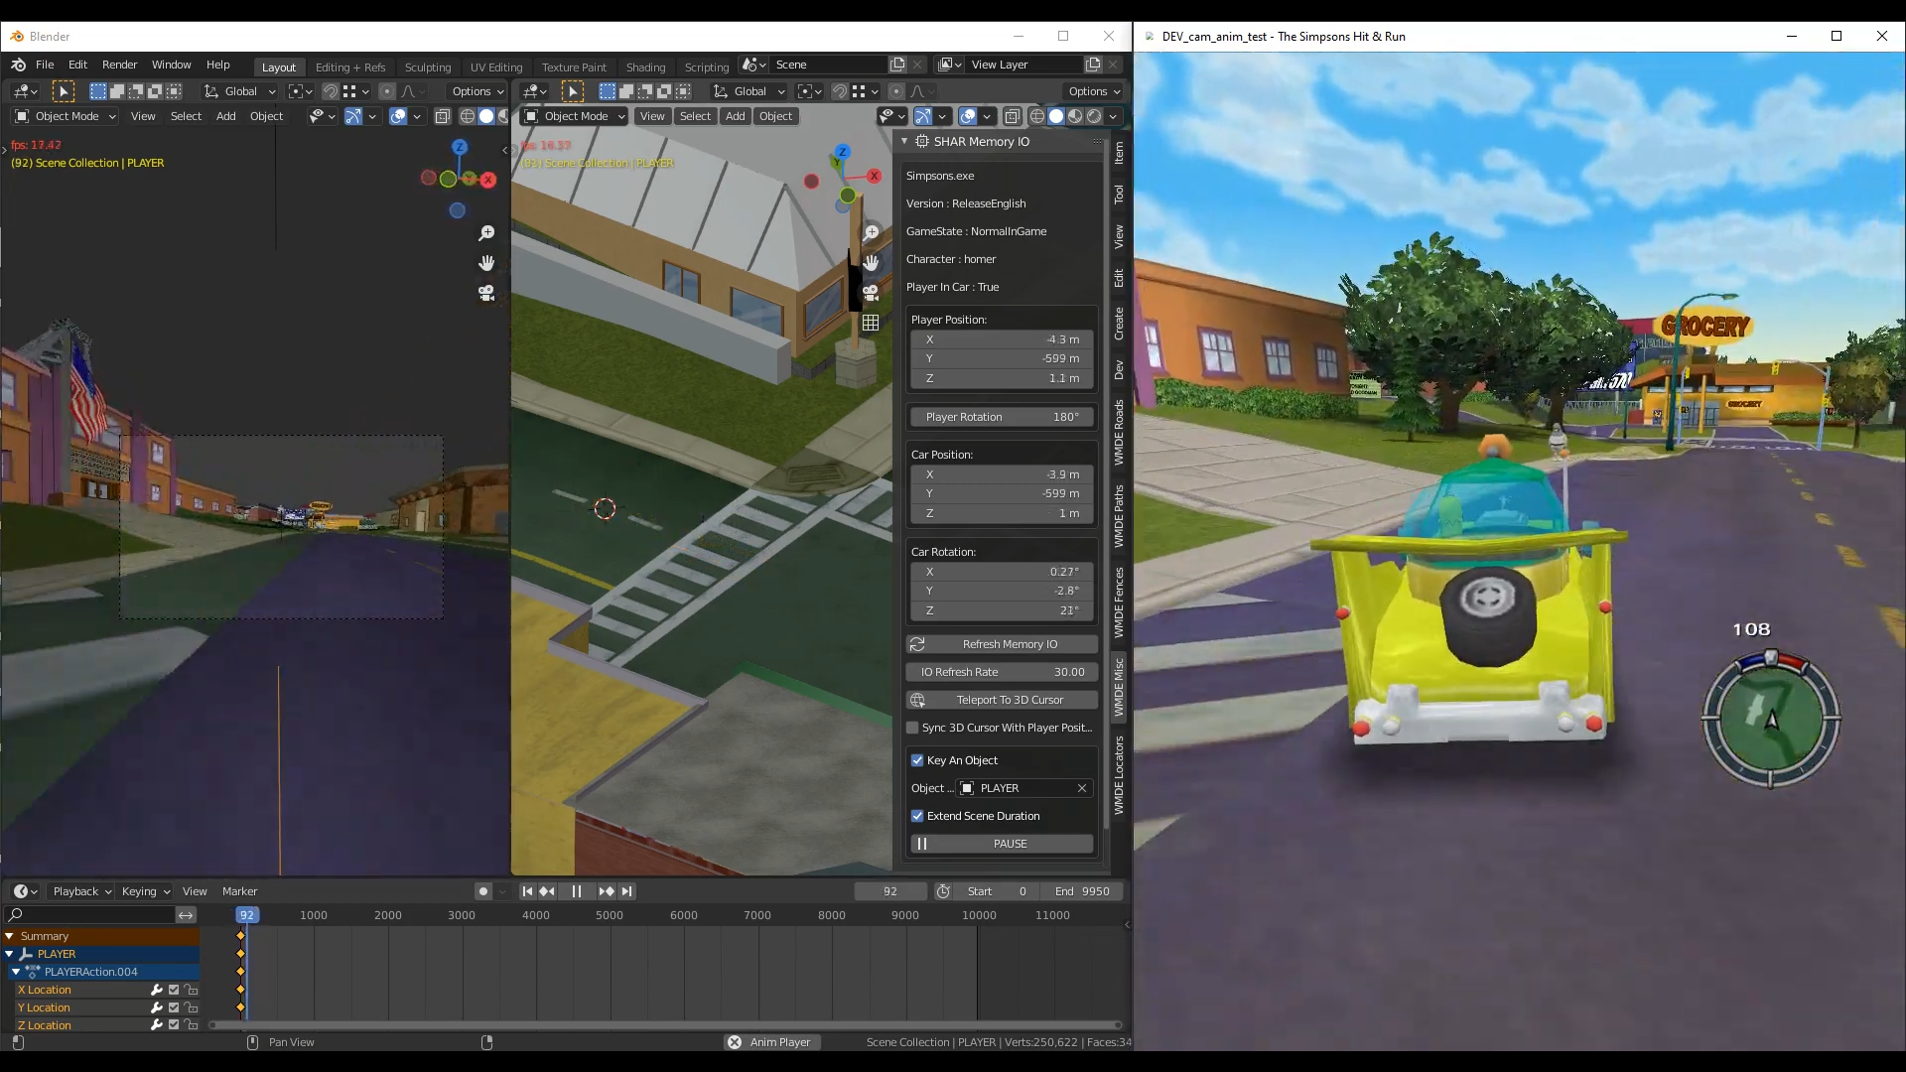Viewport: 1906px width, 1072px height.
Task: Select material preview shading in right viewport
Action: pyautogui.click(x=1075, y=116)
